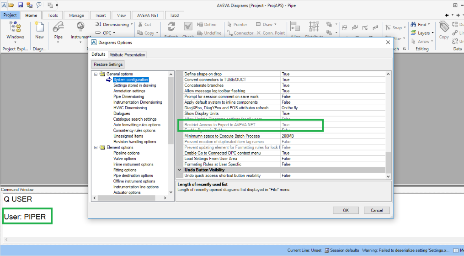The image size is (464, 256).
Task: Click the Save icon in quick access toolbar
Action: tap(20, 5)
